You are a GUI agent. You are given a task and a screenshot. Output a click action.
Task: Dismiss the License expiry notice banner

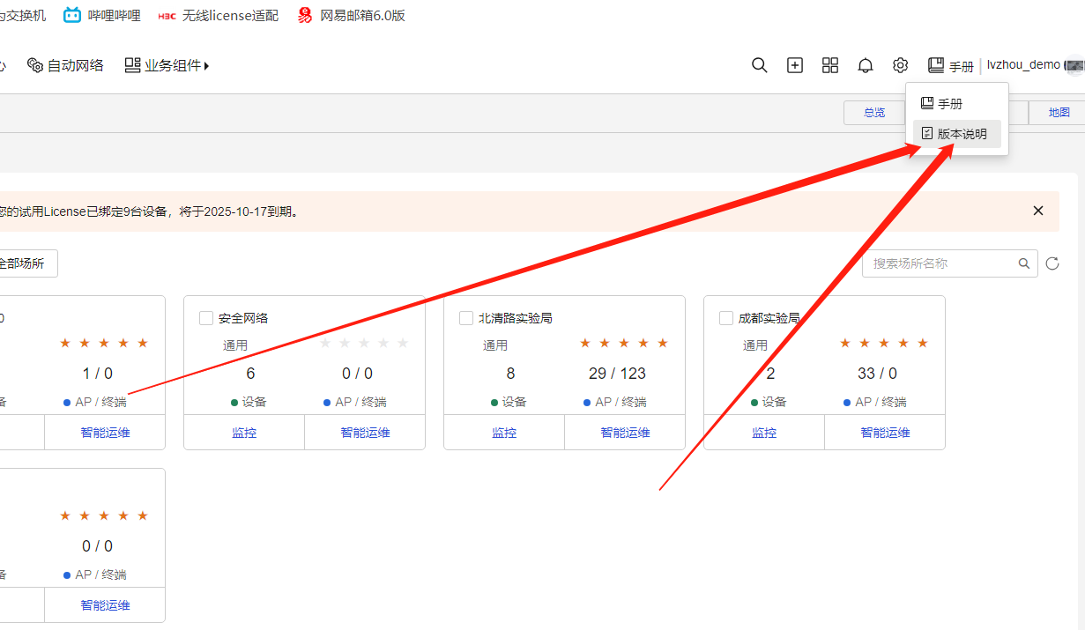point(1038,211)
